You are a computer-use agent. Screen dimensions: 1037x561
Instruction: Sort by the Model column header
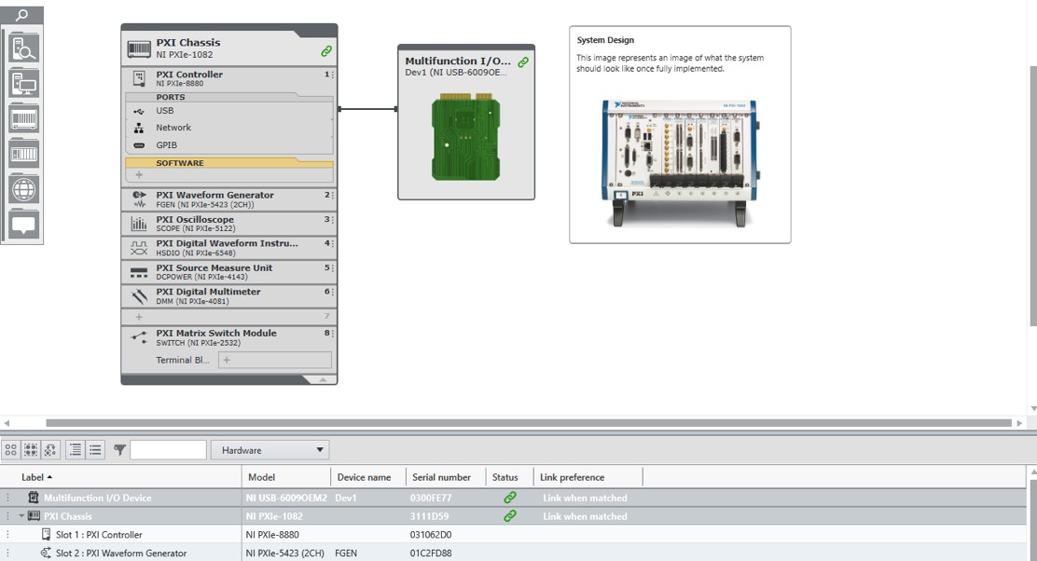pyautogui.click(x=286, y=477)
